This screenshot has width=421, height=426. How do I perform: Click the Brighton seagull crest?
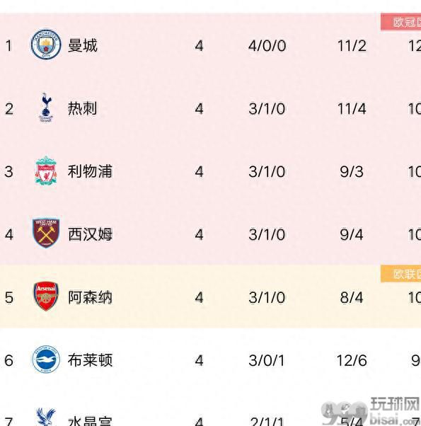[46, 359]
